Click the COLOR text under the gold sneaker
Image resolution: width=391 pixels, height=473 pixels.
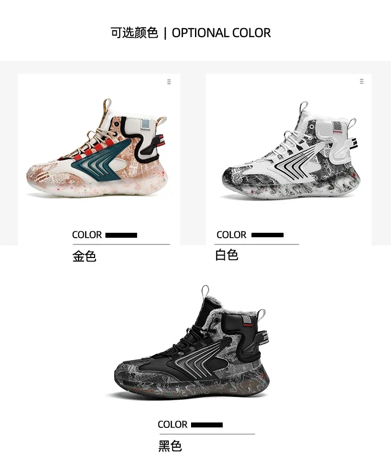click(x=87, y=235)
